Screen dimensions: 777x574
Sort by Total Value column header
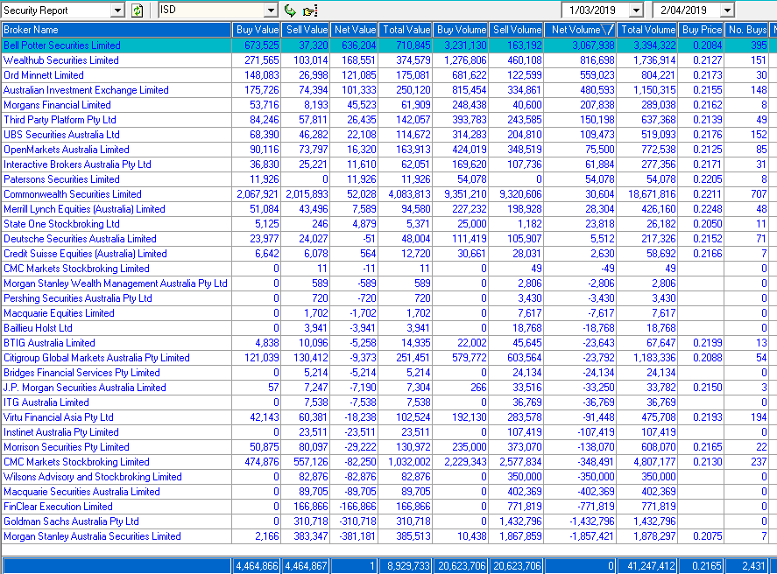406,30
